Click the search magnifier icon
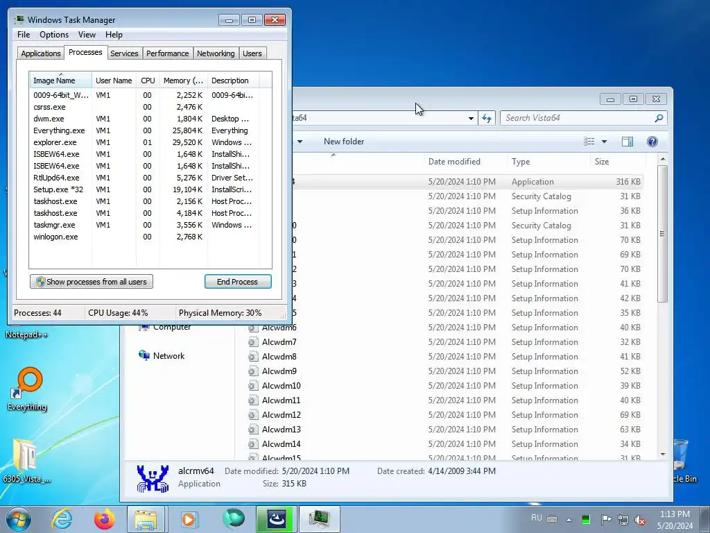 click(x=659, y=118)
